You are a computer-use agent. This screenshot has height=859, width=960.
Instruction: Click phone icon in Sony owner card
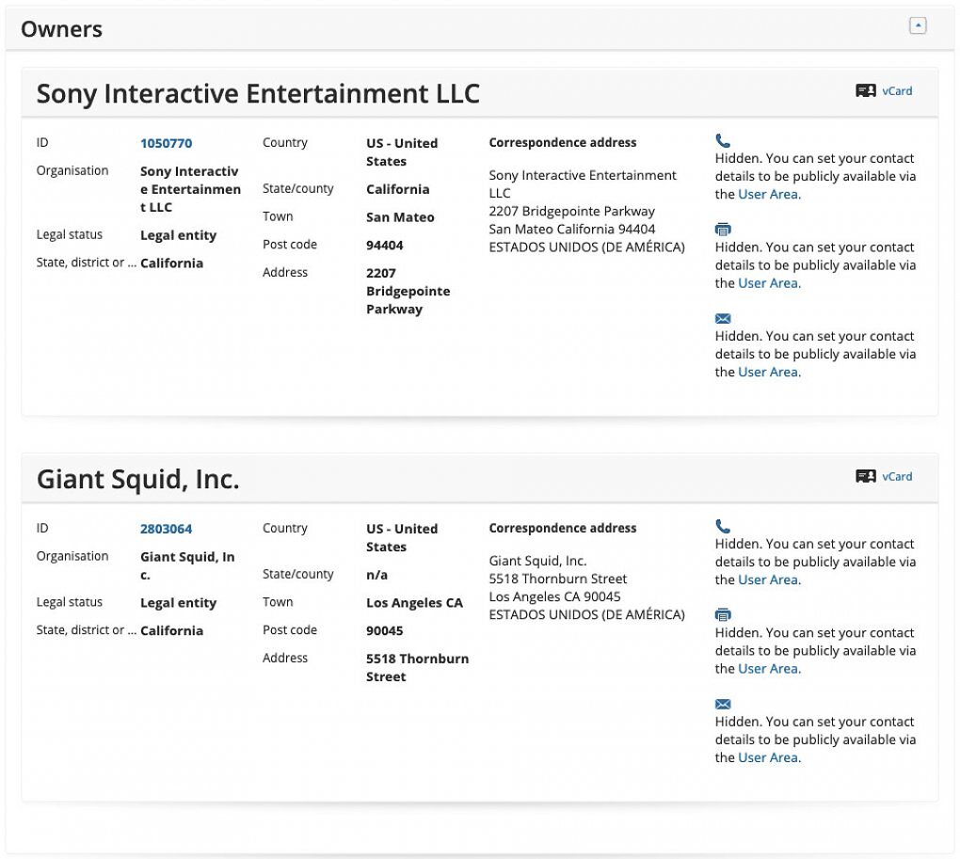723,141
